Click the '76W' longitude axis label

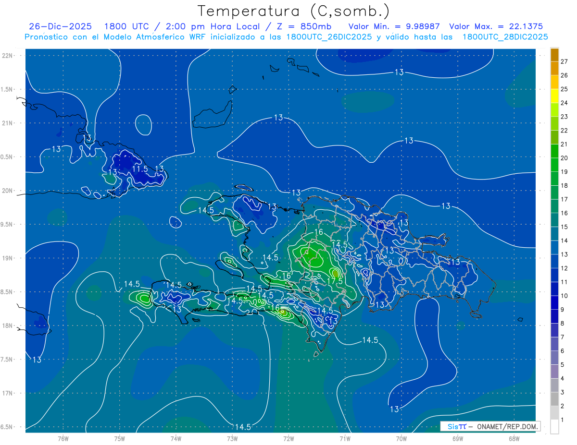pos(63,438)
